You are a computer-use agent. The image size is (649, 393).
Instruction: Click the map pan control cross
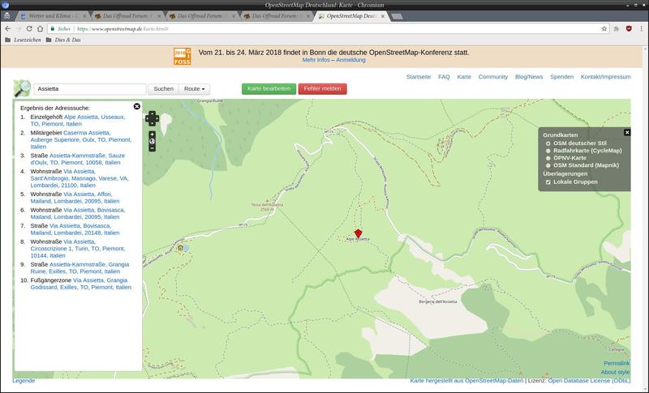[x=152, y=118]
